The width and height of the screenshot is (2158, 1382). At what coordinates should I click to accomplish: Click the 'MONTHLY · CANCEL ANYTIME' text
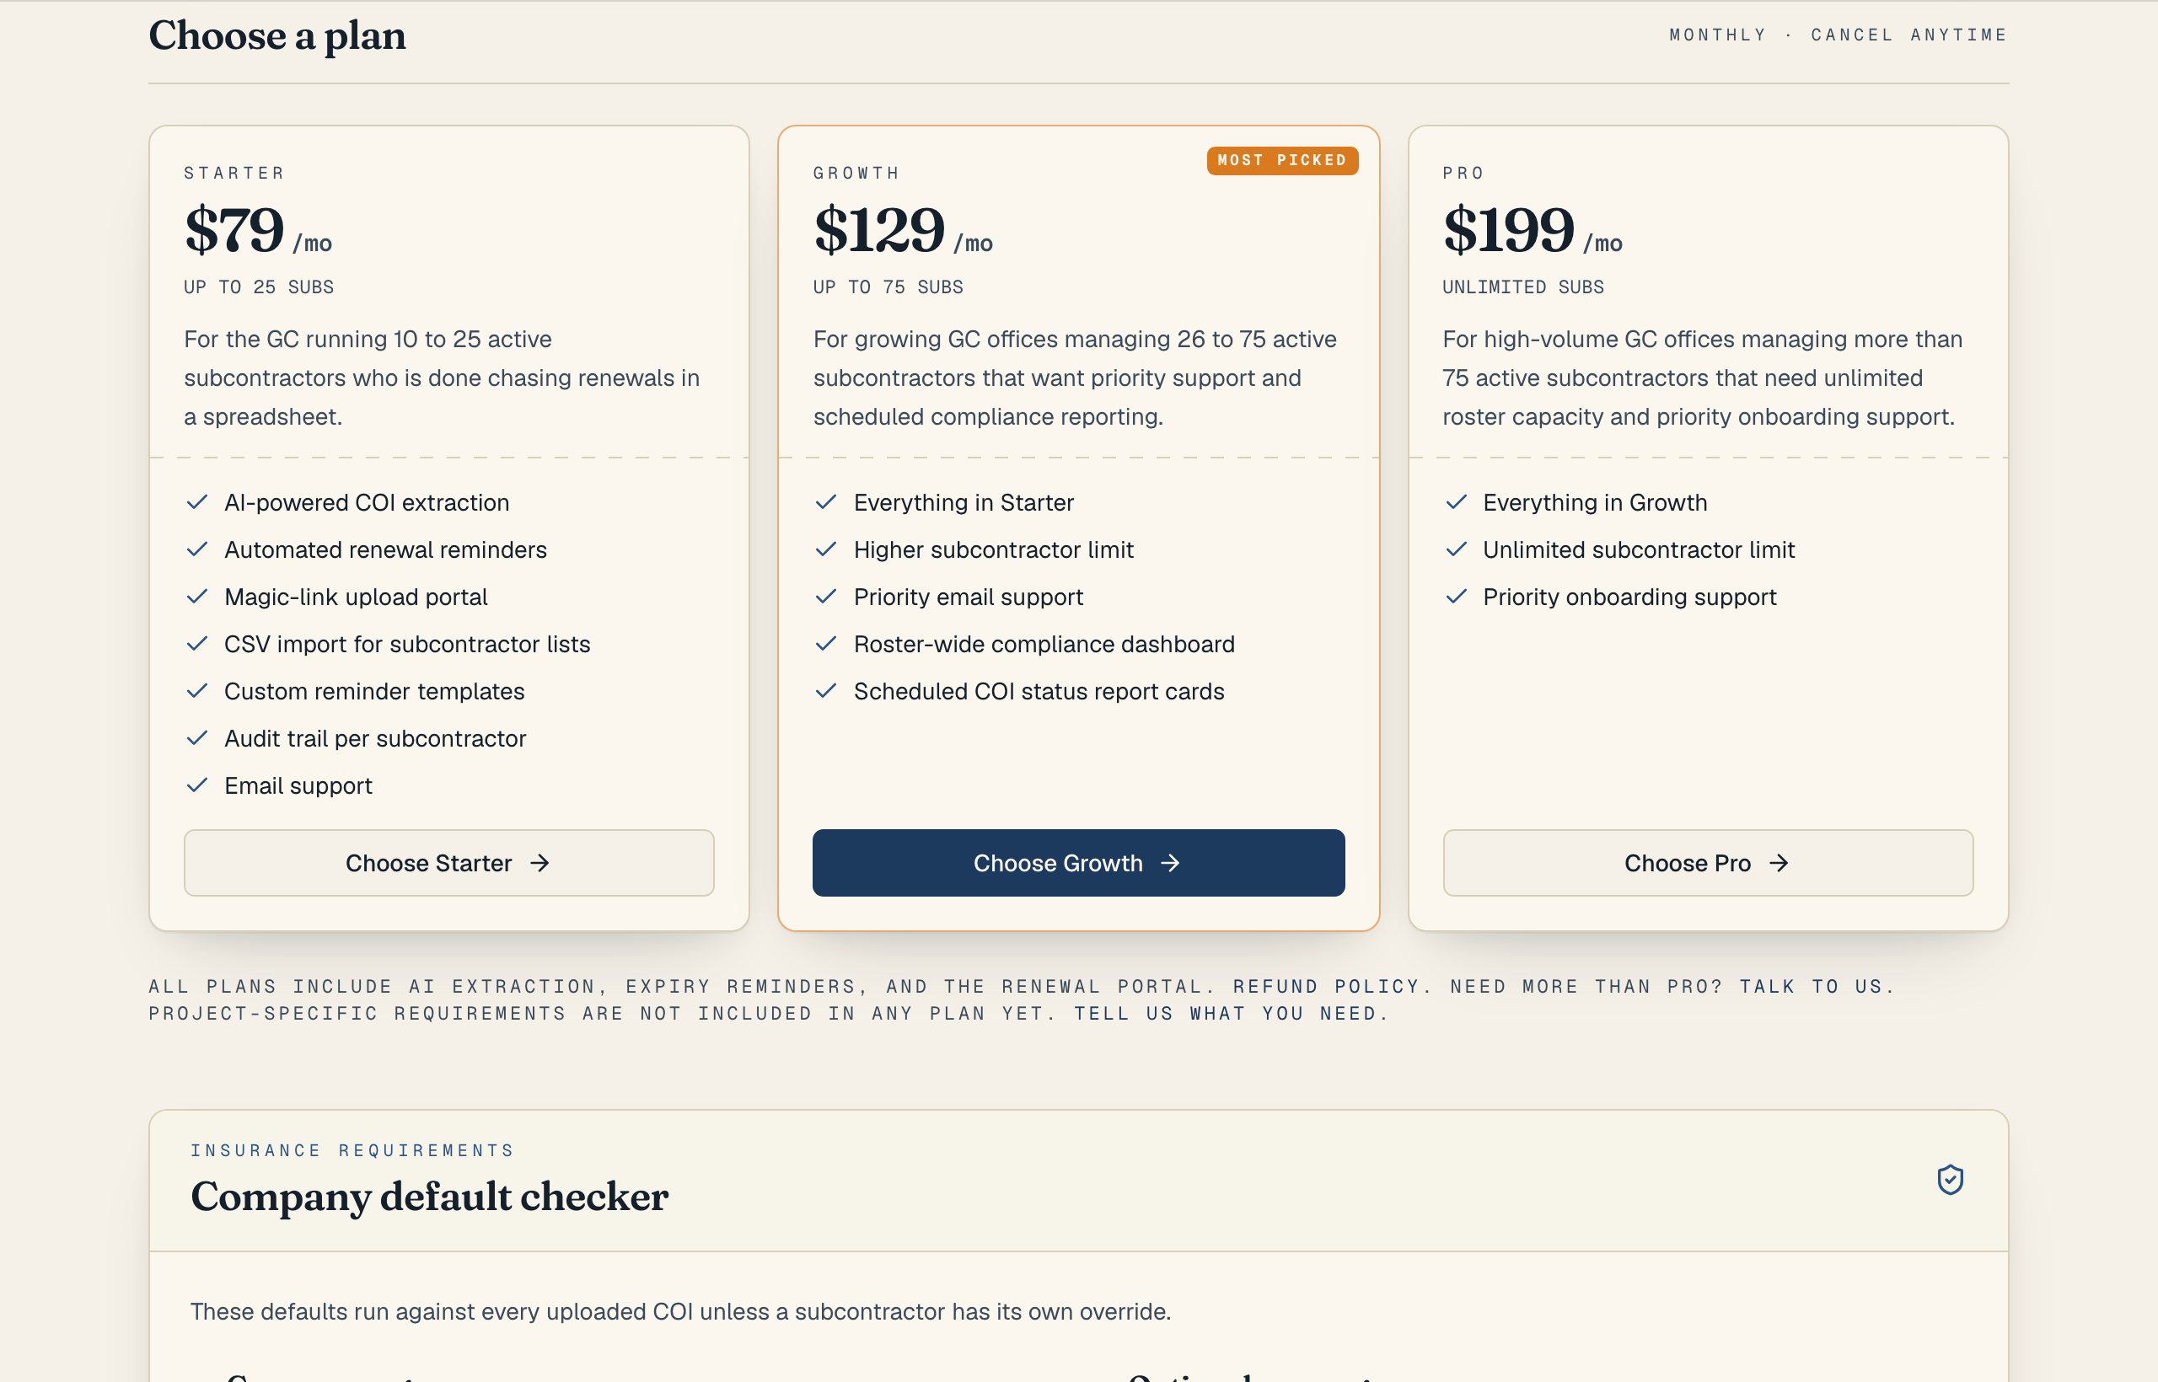pyautogui.click(x=1838, y=35)
